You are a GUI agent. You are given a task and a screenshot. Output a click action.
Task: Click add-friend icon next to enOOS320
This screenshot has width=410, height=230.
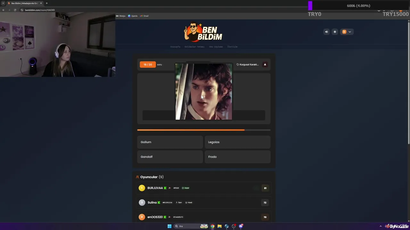pyautogui.click(x=169, y=217)
